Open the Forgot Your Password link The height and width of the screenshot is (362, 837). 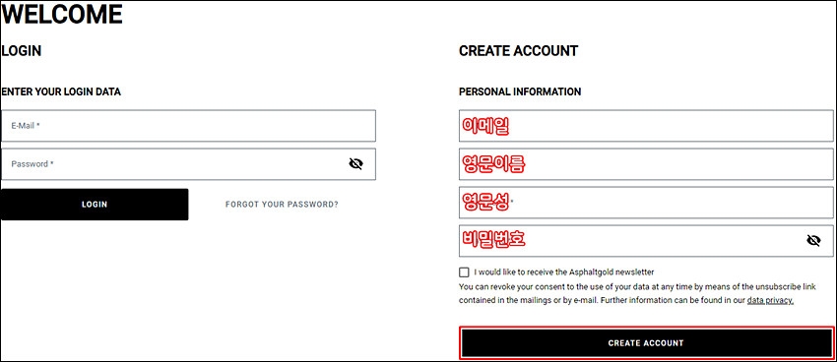(282, 205)
